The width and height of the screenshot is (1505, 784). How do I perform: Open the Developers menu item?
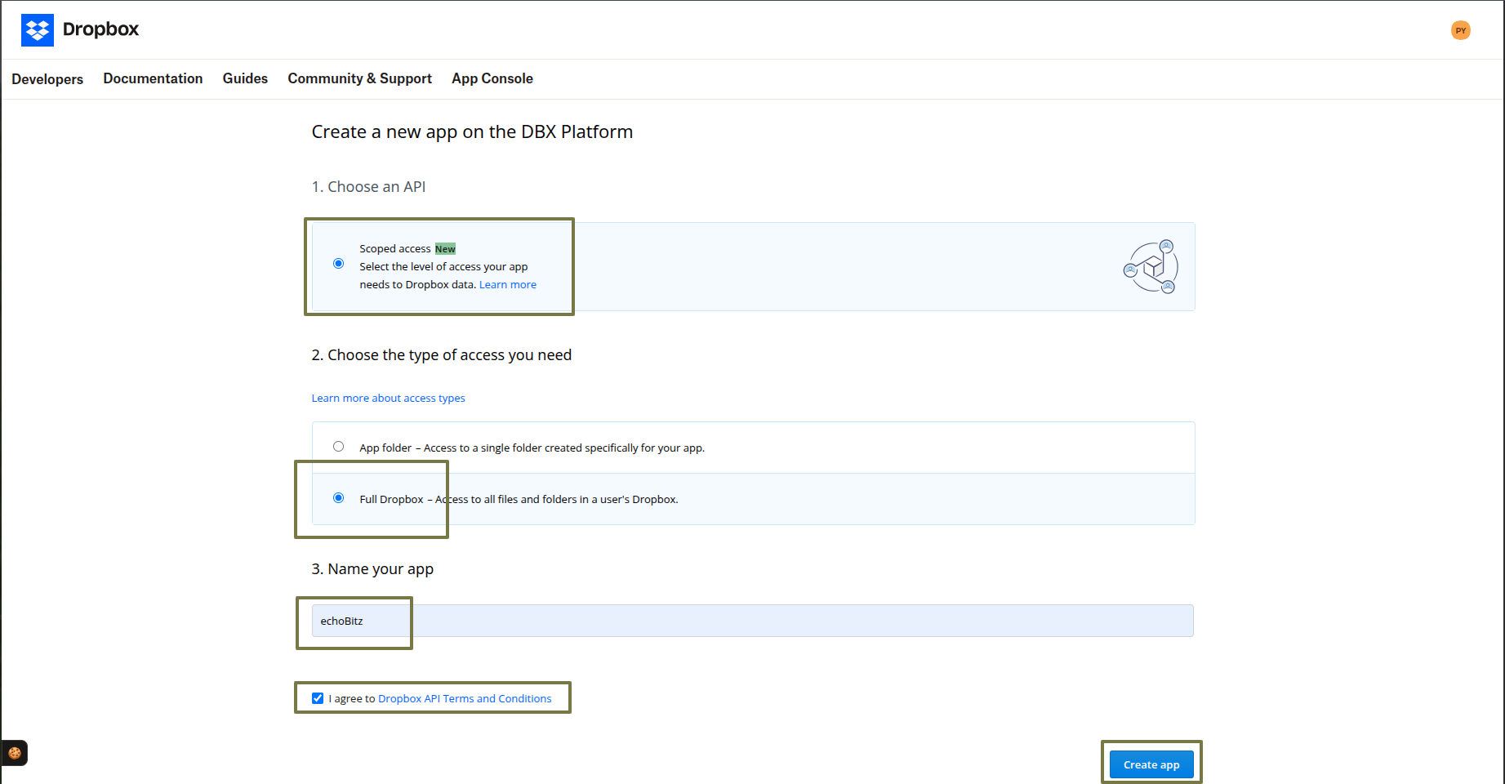[47, 79]
